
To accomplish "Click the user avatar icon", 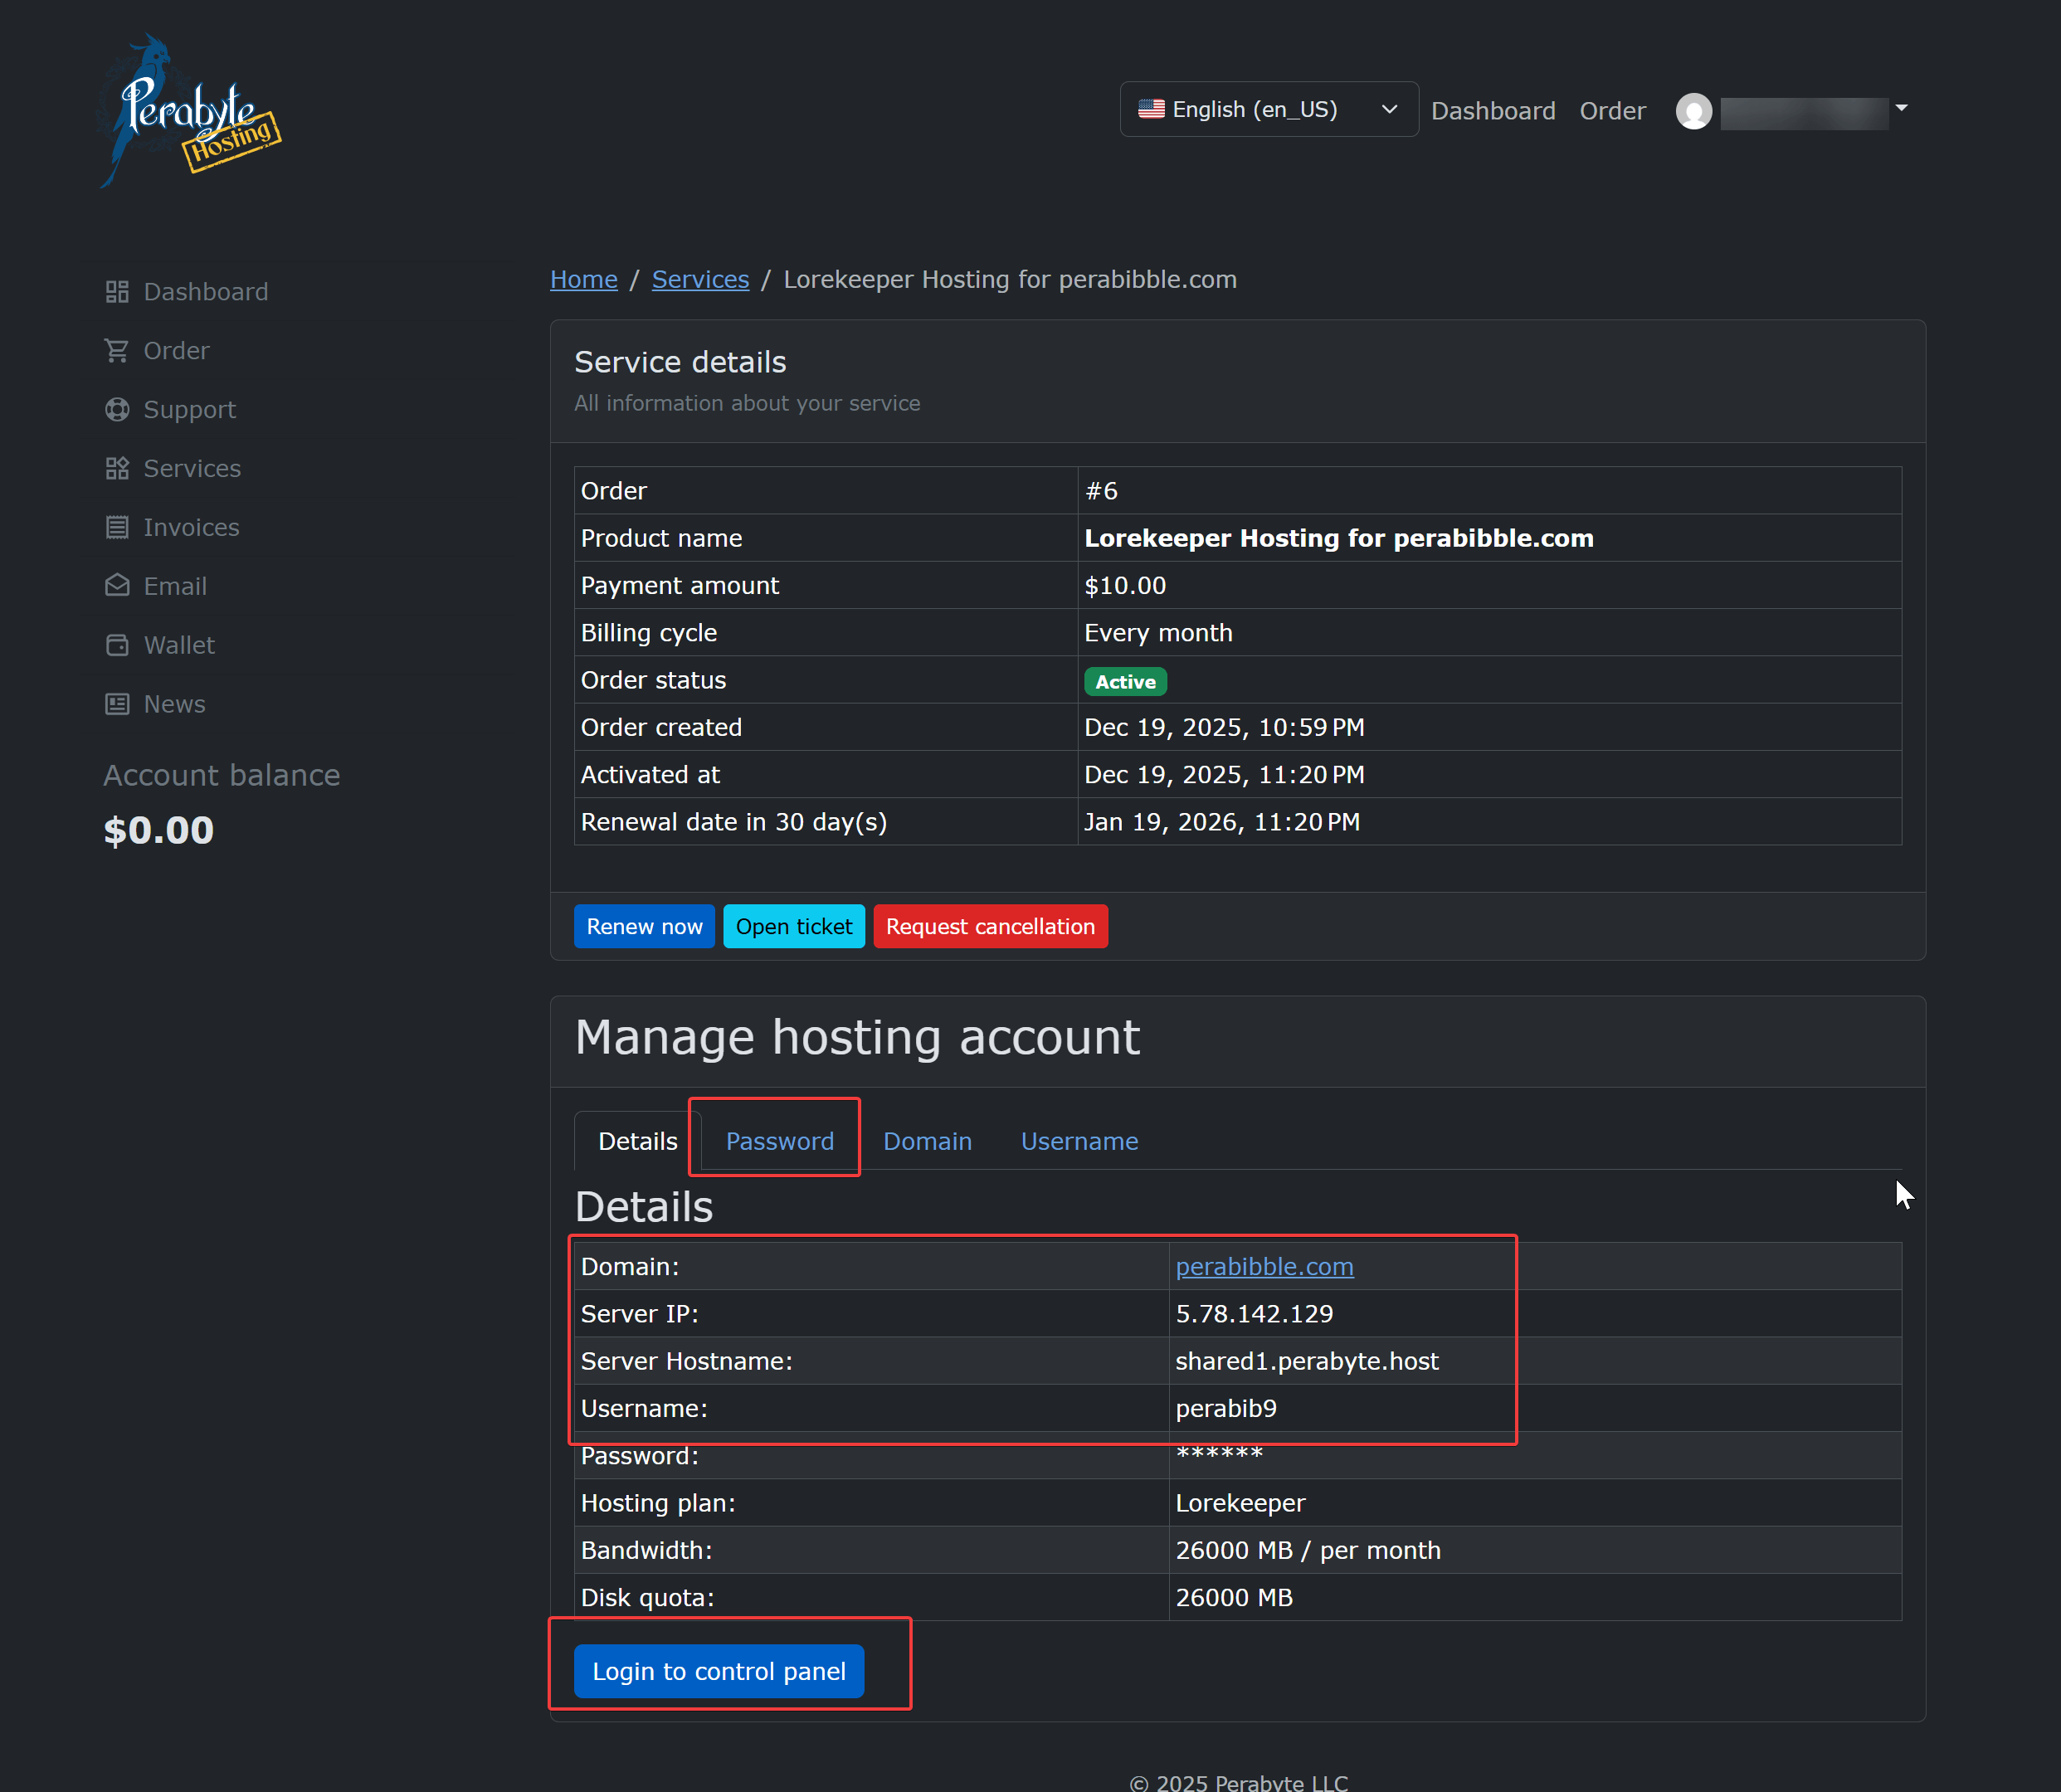I will coord(1693,111).
